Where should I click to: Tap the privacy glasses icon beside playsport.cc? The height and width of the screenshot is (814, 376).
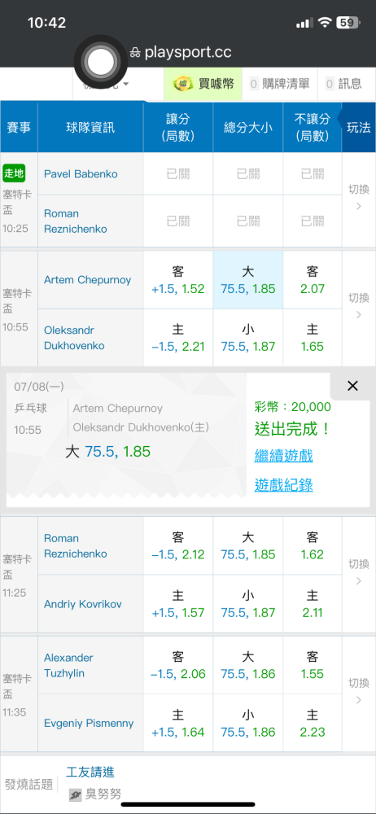[x=135, y=52]
